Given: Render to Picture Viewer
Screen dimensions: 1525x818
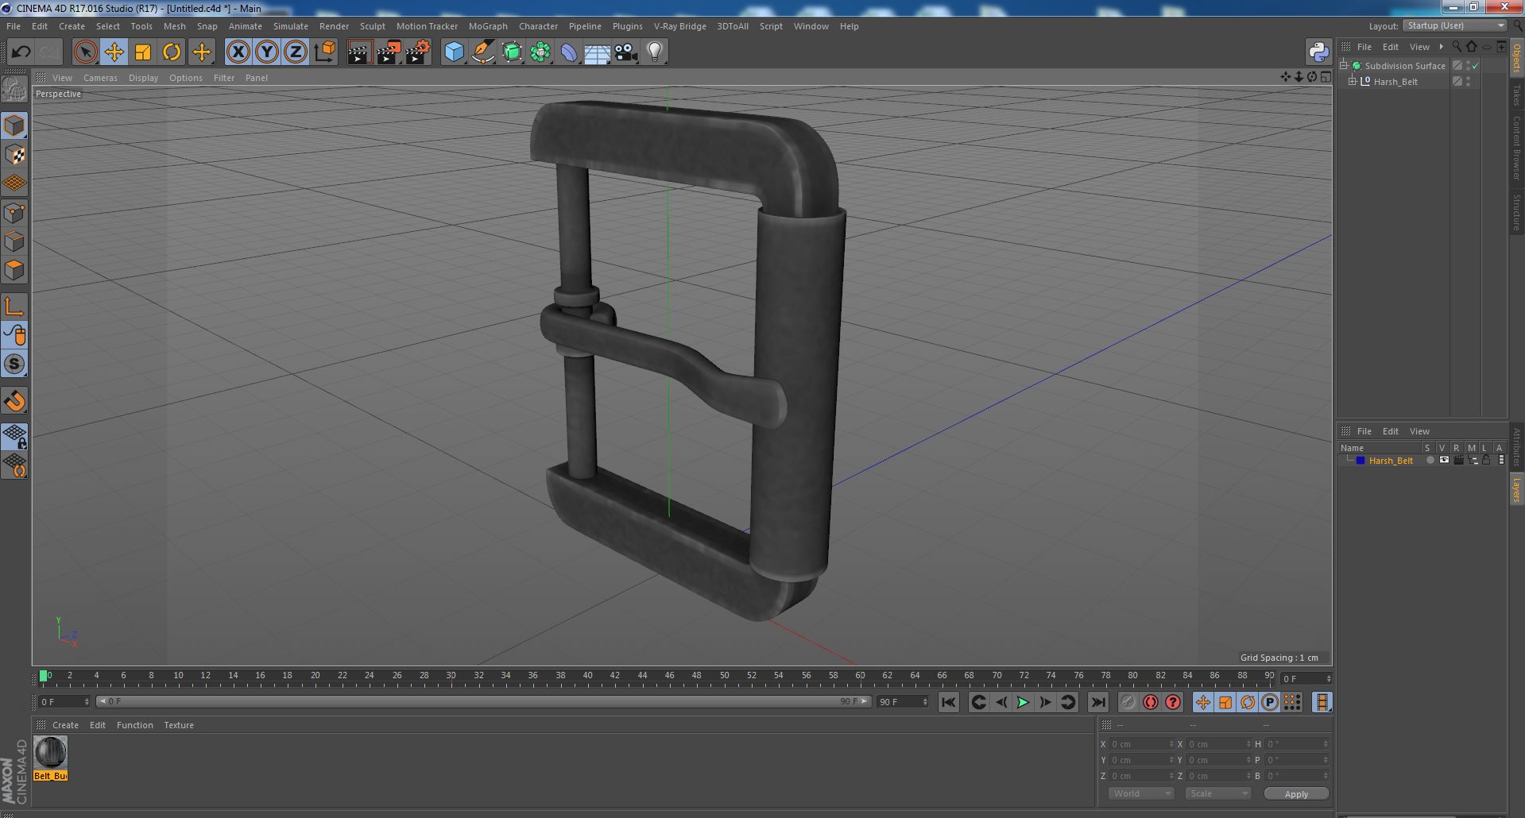Looking at the screenshot, I should 389,52.
